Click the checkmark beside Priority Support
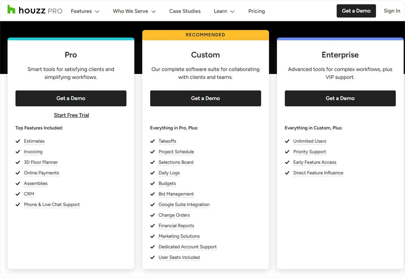The width and height of the screenshot is (405, 278). pos(287,152)
